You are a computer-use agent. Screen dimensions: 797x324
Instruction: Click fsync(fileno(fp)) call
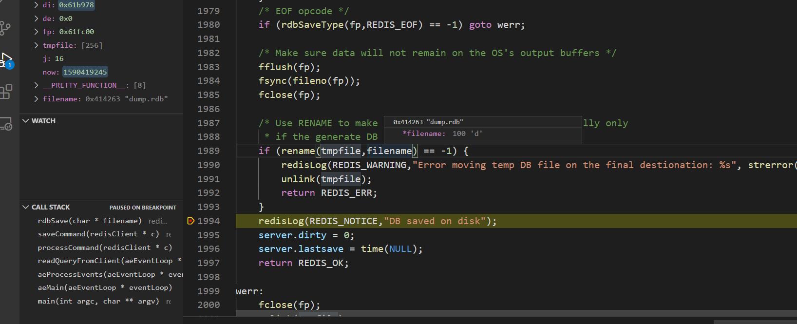point(309,81)
